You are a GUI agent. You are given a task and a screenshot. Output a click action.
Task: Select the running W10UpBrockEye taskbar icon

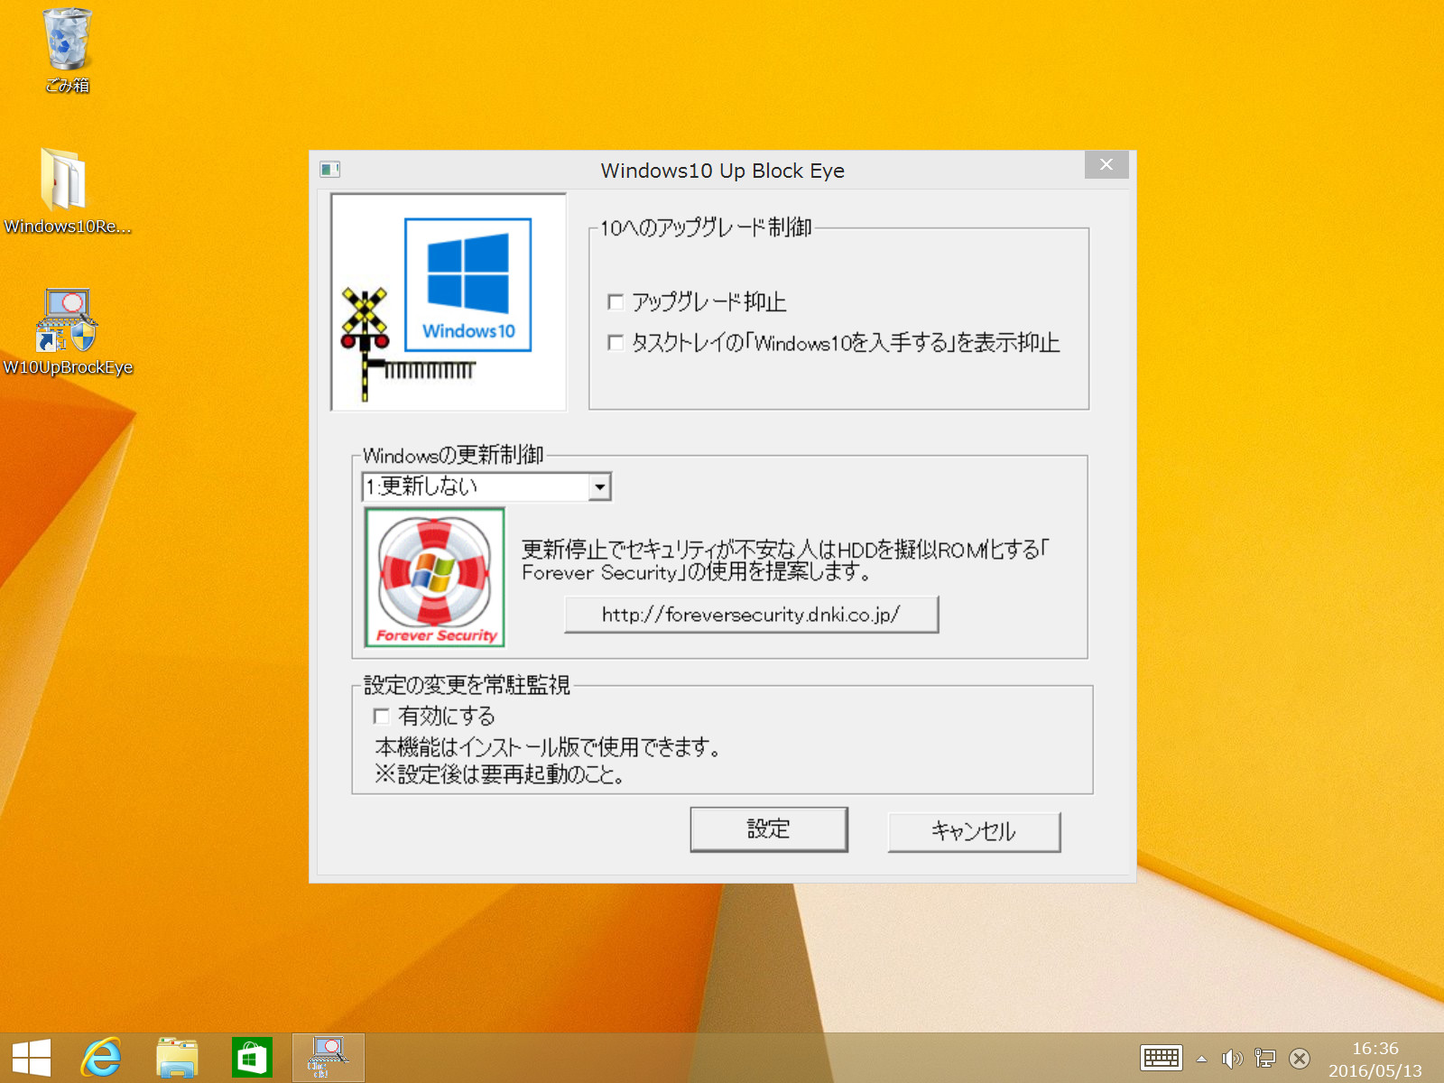[x=327, y=1056]
